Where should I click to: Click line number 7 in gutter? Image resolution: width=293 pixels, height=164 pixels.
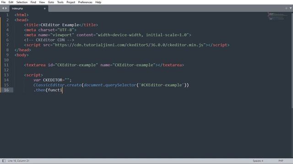click(7, 45)
